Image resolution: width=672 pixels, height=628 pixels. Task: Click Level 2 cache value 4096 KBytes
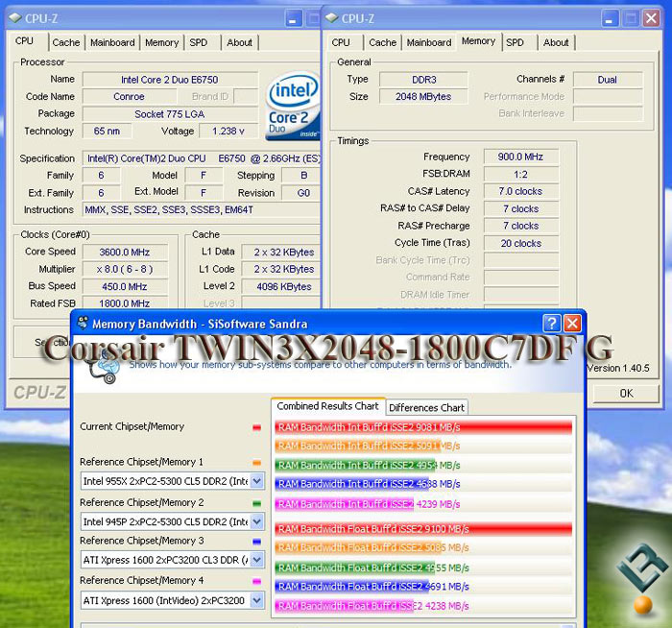pos(281,287)
